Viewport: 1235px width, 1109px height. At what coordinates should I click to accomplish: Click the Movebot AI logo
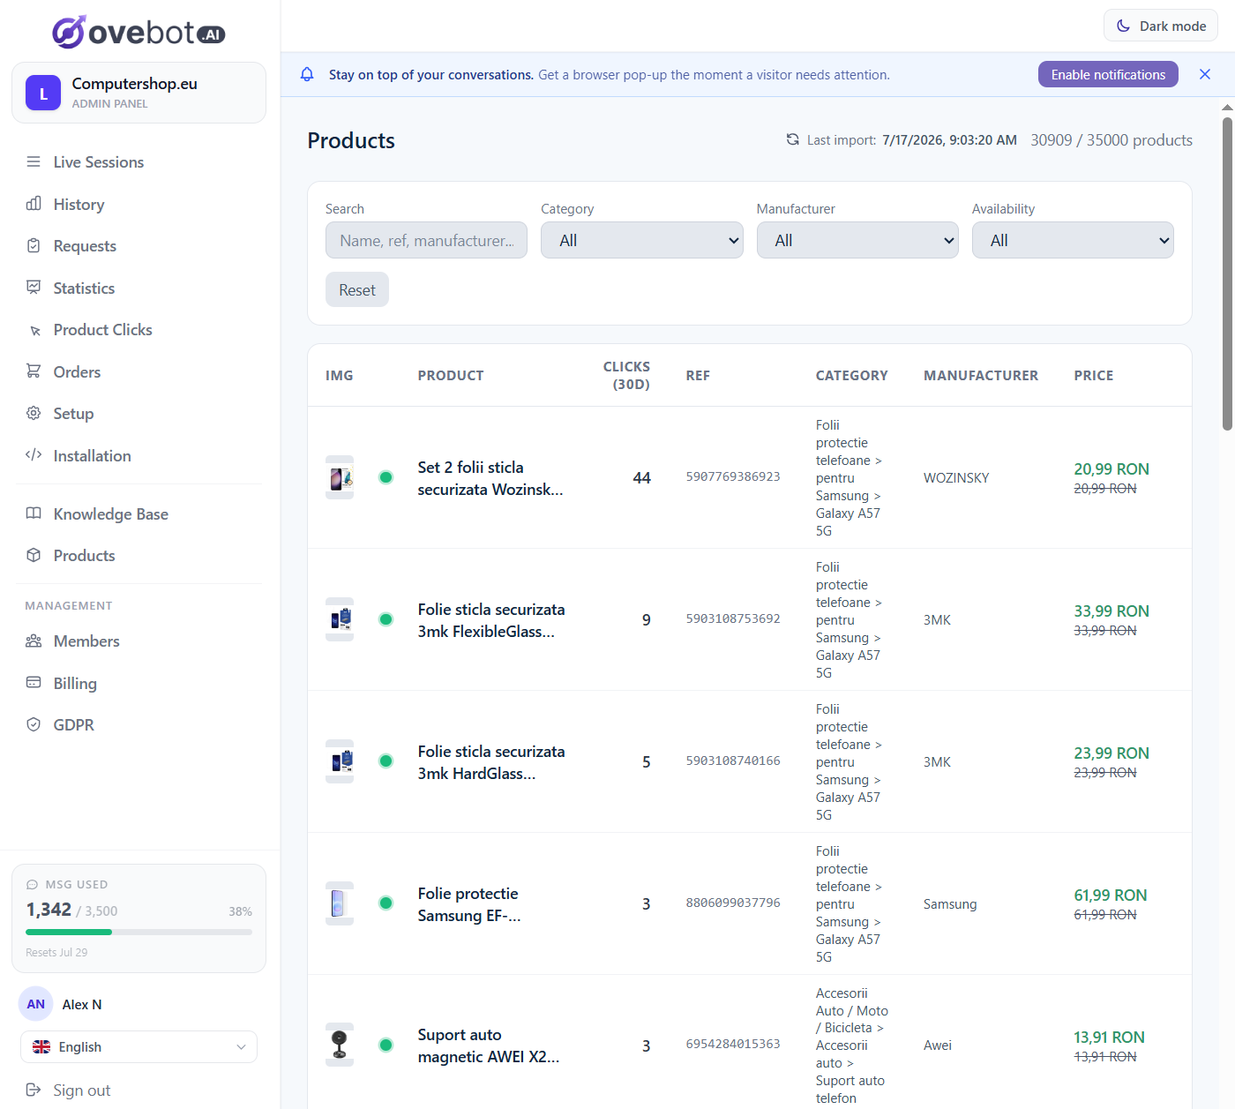[x=138, y=33]
